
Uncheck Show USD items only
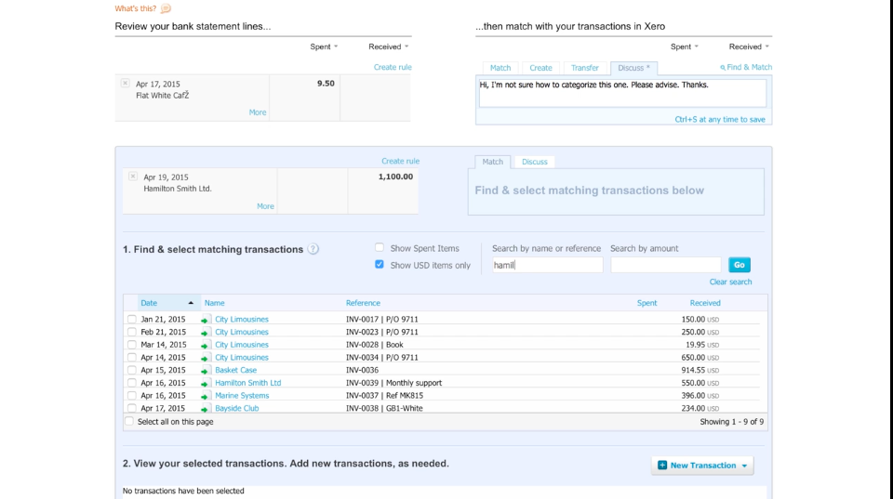pyautogui.click(x=380, y=265)
